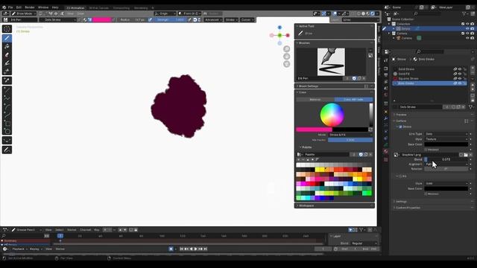Open the Object Data properties tab icon
This screenshot has width=477, height=268.
point(386,144)
